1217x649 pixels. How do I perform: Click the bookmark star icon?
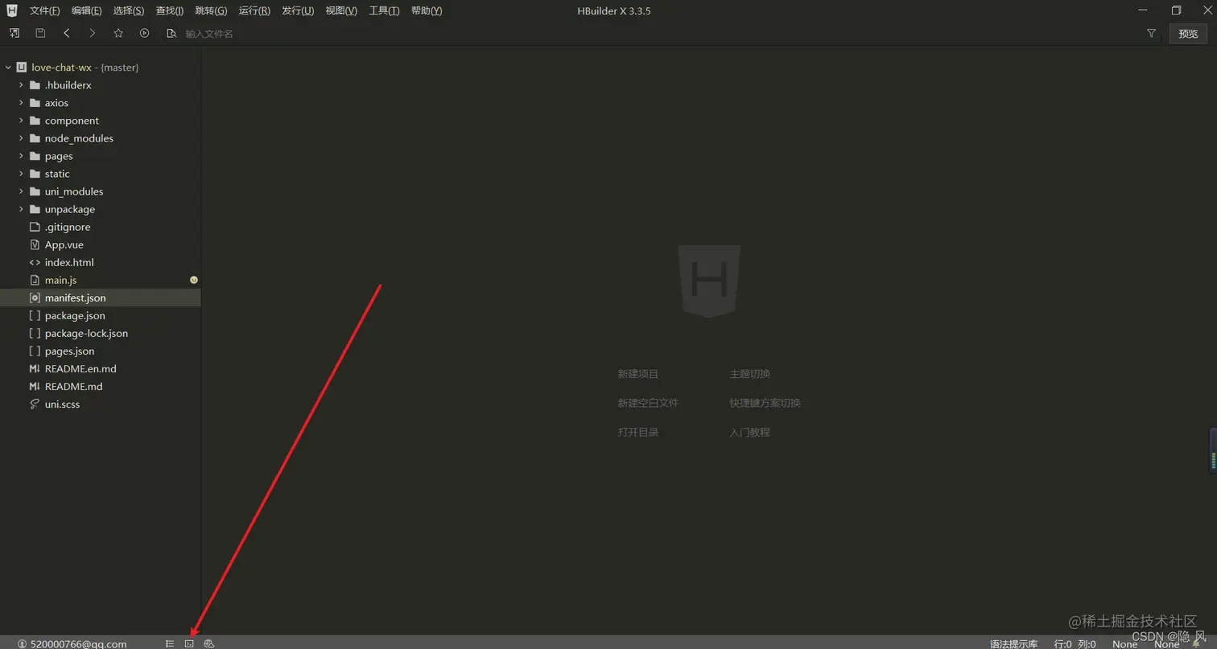118,33
